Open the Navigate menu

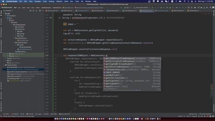[x=38, y=1]
